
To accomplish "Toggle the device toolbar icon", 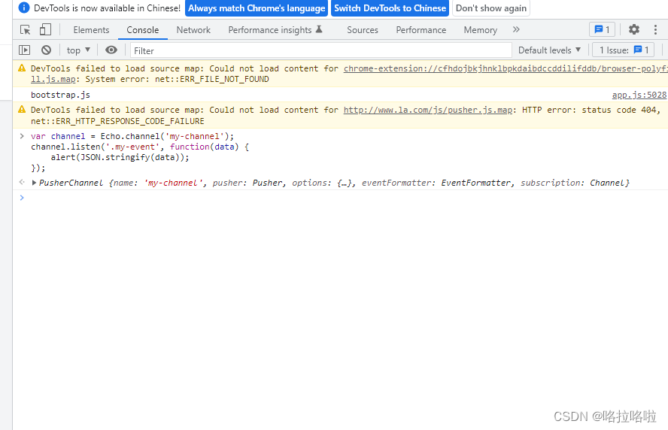I will click(x=45, y=30).
